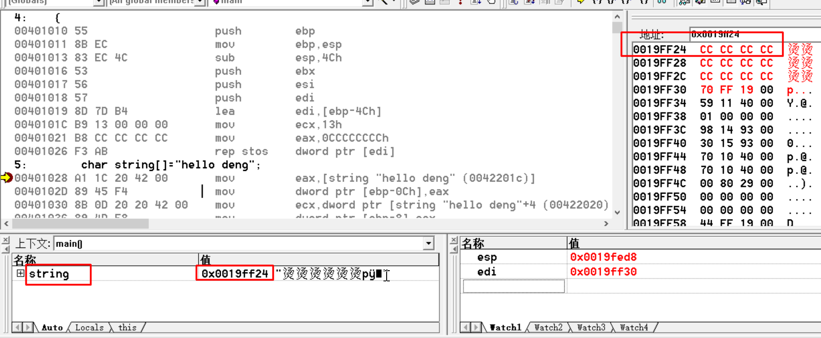
Task: Go to the Watch4 tab
Action: tap(634, 327)
